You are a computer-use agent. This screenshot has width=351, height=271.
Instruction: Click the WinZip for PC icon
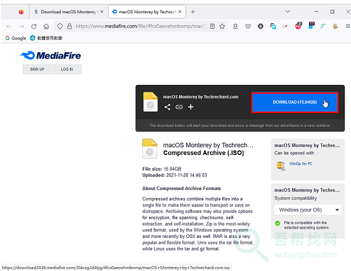pyautogui.click(x=281, y=166)
